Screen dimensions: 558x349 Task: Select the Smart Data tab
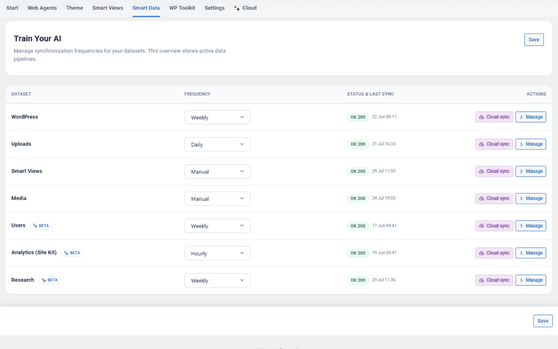point(146,8)
